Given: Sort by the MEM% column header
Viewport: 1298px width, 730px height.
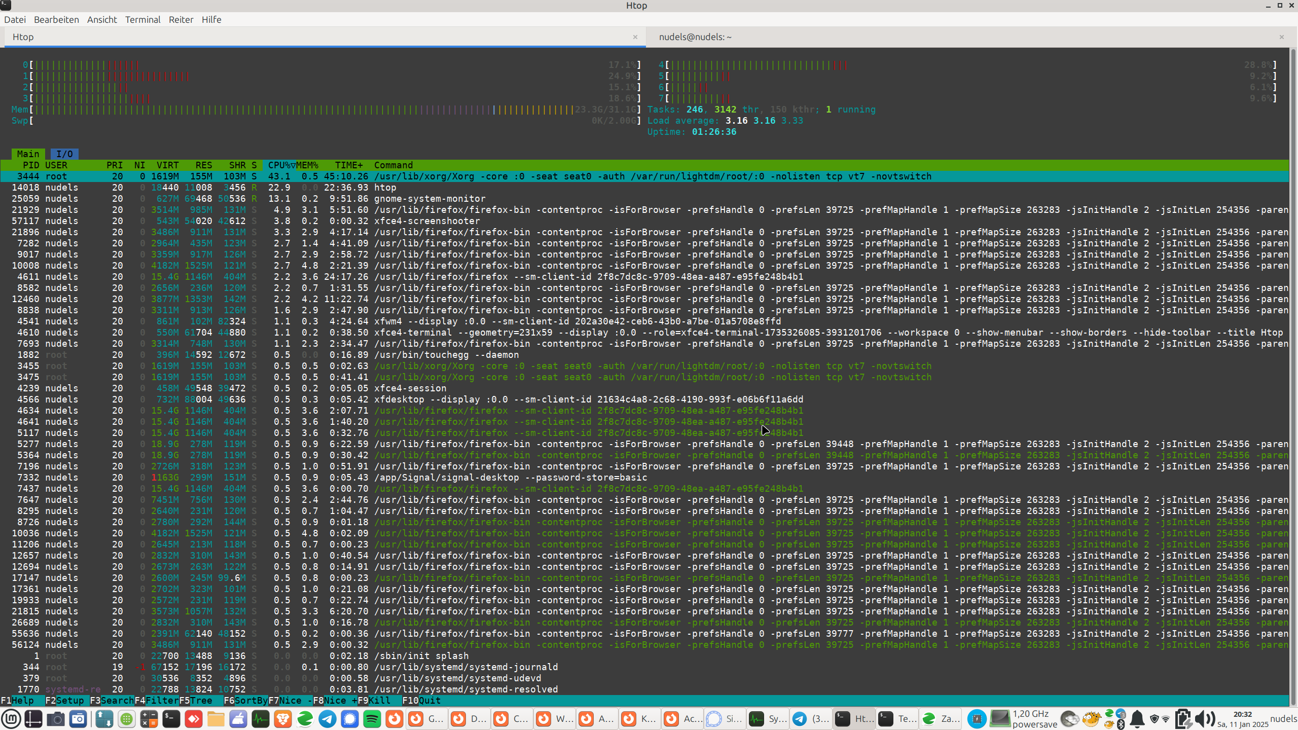Looking at the screenshot, I should tap(307, 165).
